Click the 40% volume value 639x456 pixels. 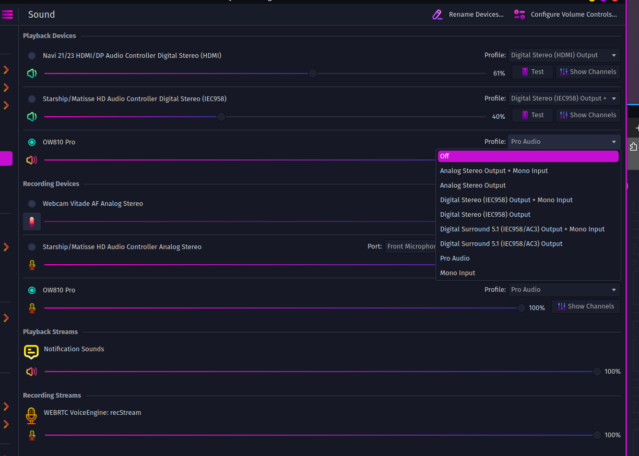point(499,117)
